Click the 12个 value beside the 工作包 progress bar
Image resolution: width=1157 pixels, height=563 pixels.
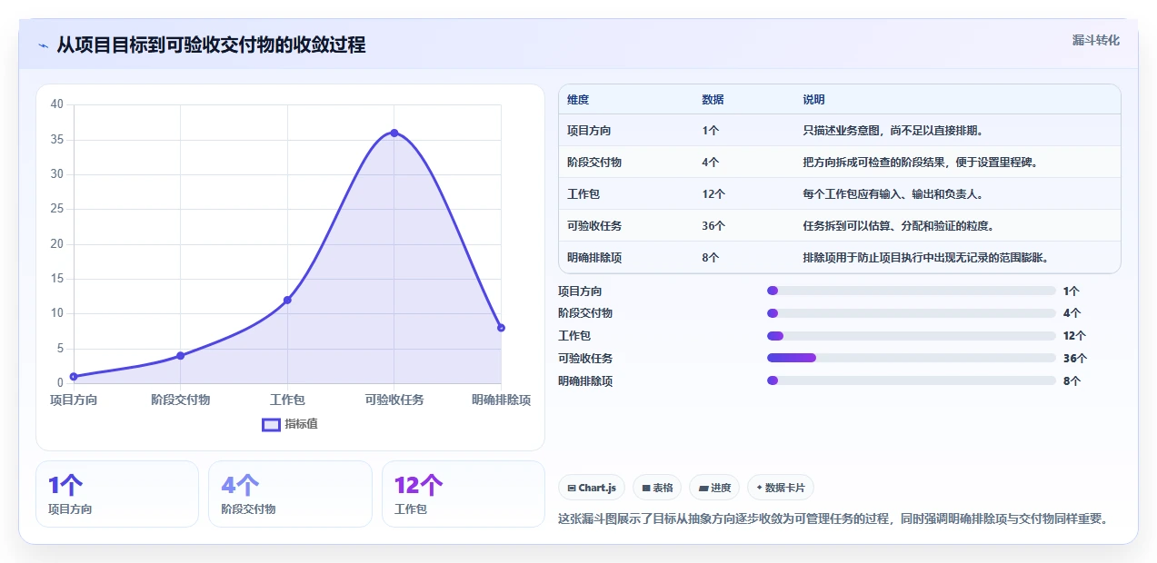tap(1074, 336)
